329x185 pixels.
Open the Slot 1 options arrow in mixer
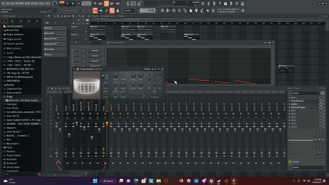[x=289, y=98]
